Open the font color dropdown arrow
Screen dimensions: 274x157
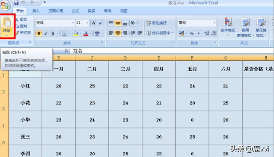click(x=90, y=33)
